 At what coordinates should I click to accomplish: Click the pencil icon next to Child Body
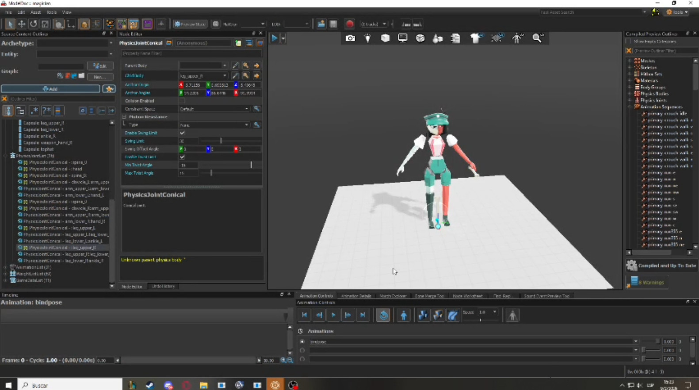pos(235,76)
